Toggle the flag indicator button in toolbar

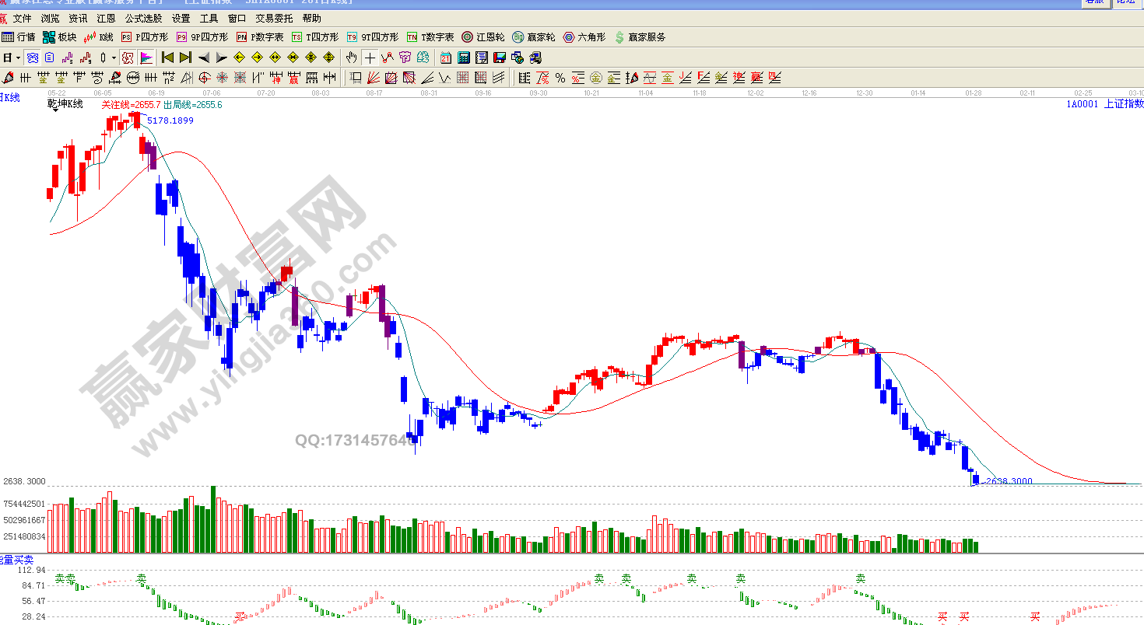(146, 58)
